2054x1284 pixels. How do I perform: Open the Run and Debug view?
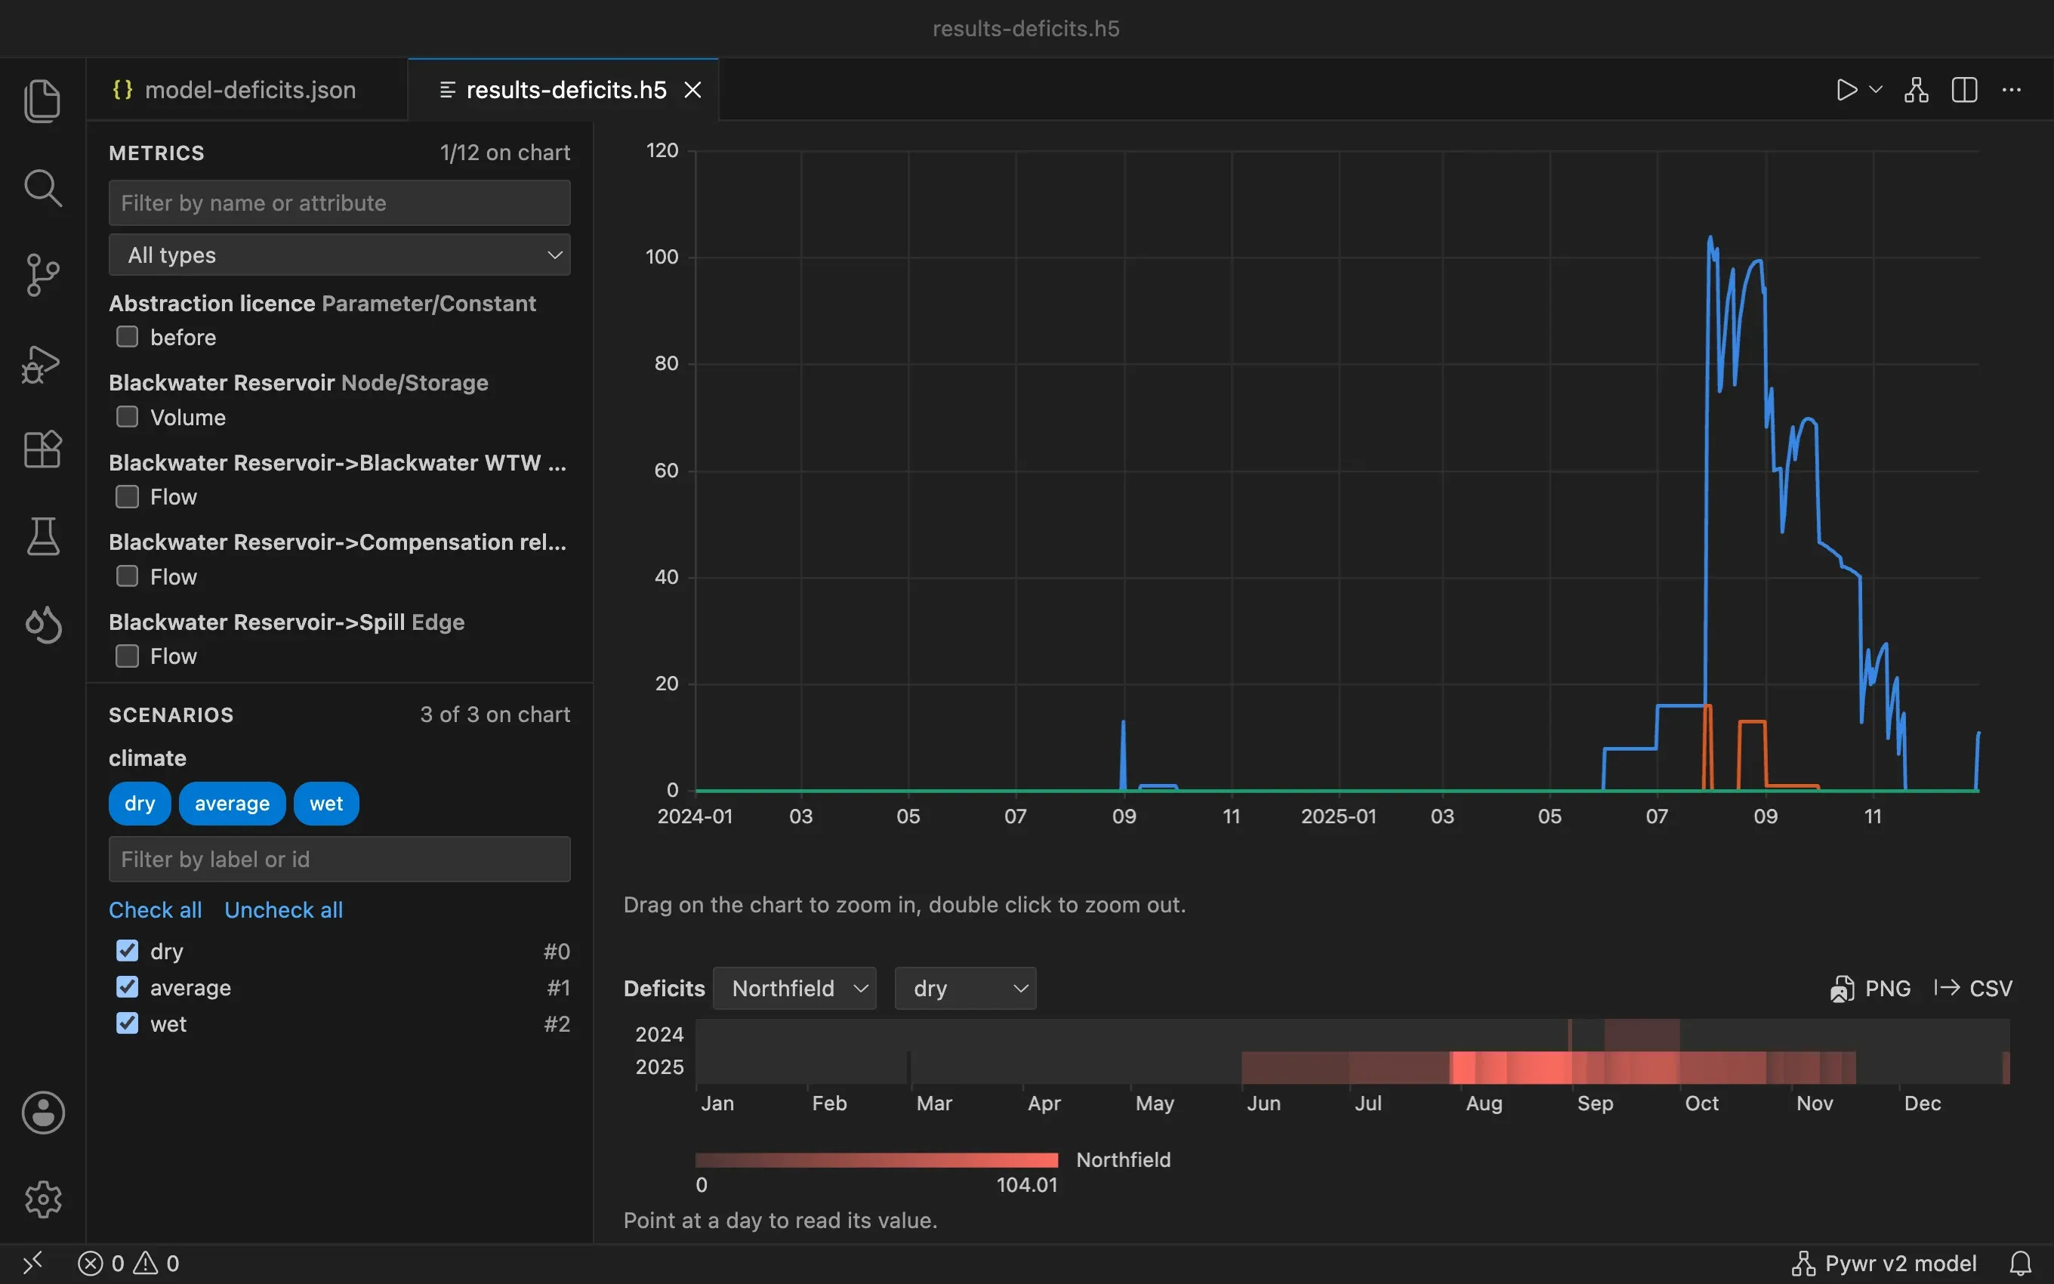coord(42,363)
